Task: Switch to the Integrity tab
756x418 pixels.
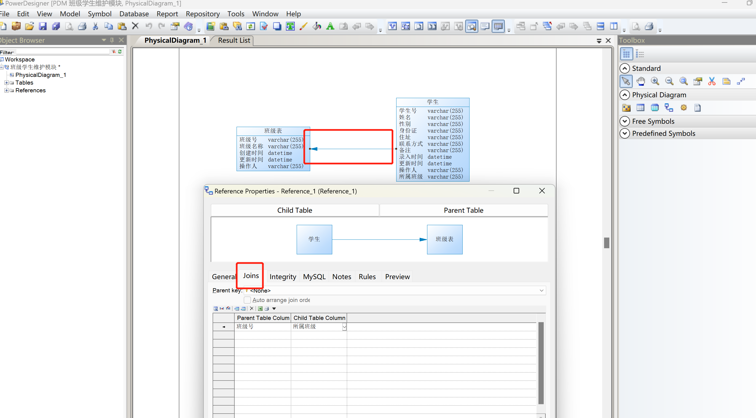Action: pyautogui.click(x=283, y=277)
